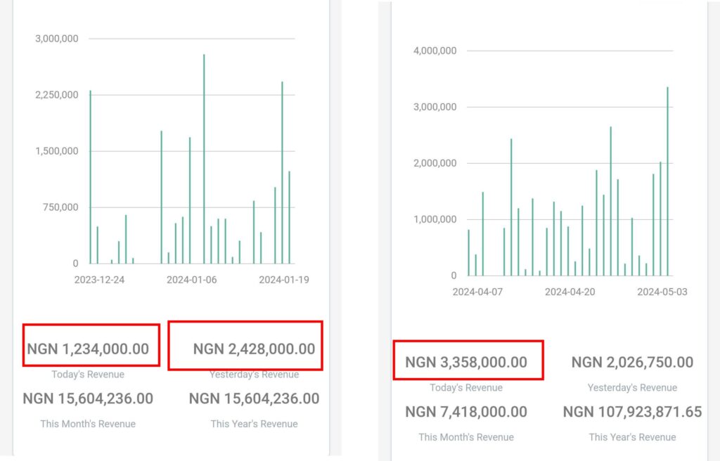Click the 3,000,000 y-axis label on left chart
This screenshot has height=461, width=720.
pyautogui.click(x=56, y=39)
